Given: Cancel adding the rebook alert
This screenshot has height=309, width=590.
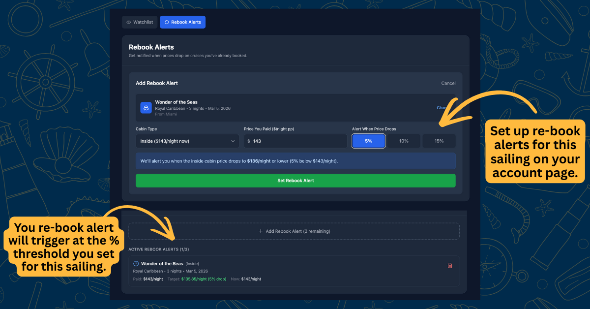Looking at the screenshot, I should click(x=448, y=83).
